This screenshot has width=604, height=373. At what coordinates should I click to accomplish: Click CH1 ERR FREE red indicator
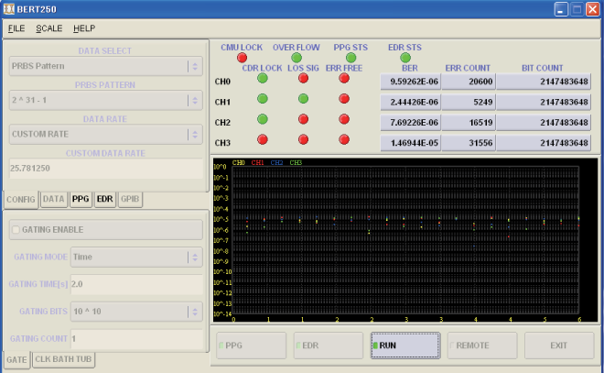(x=344, y=99)
